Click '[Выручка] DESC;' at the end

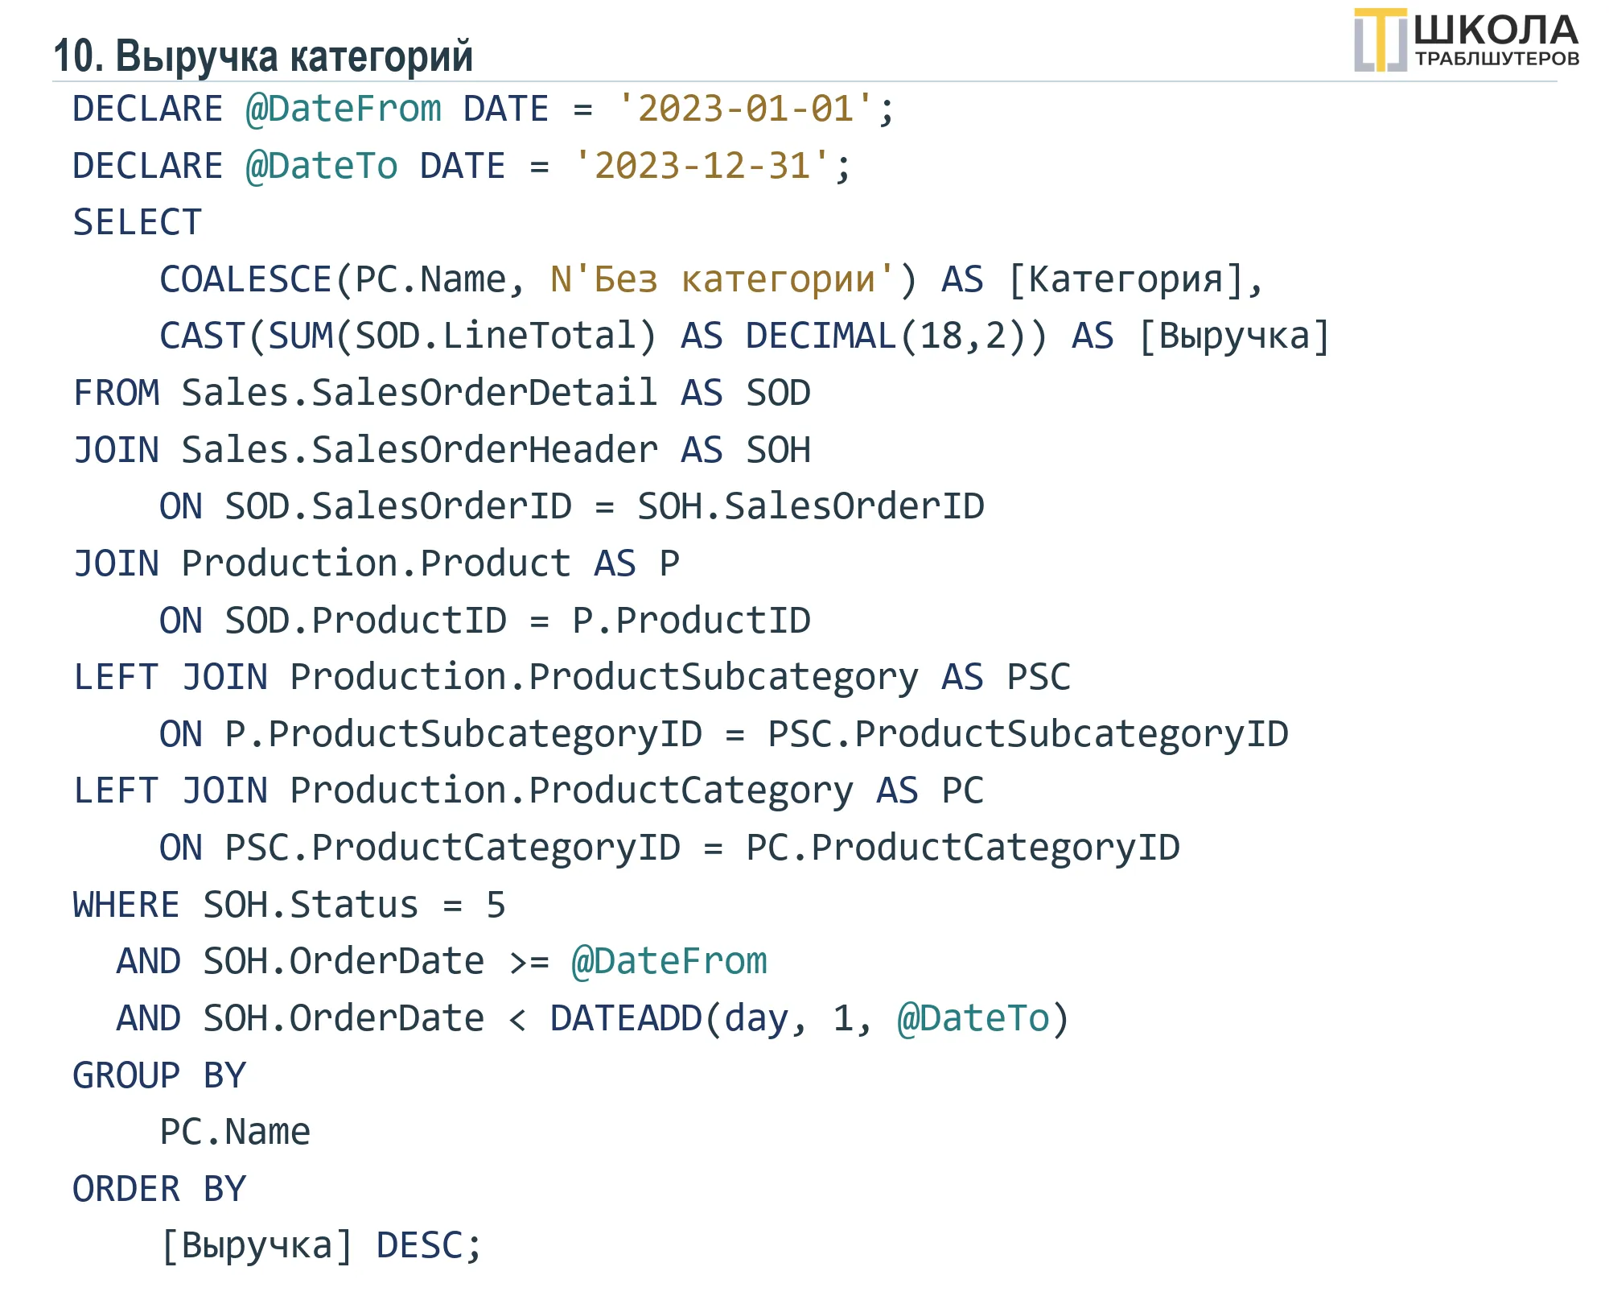321,1247
